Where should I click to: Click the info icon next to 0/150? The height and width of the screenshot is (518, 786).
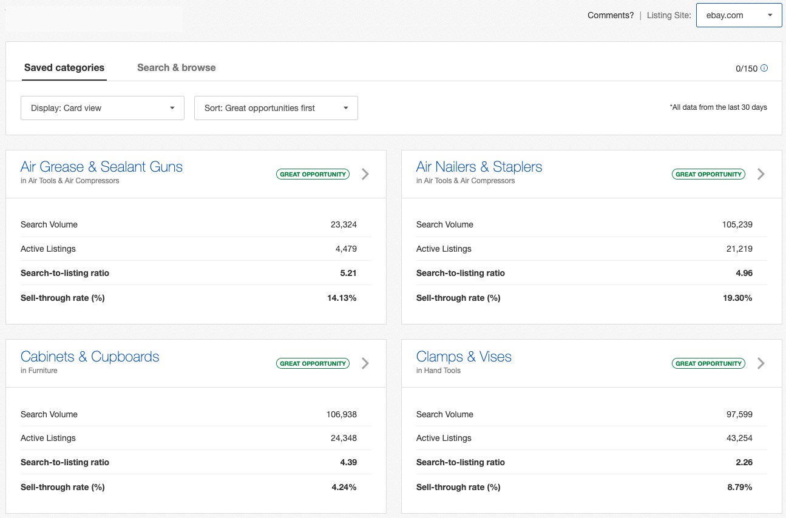pyautogui.click(x=764, y=68)
